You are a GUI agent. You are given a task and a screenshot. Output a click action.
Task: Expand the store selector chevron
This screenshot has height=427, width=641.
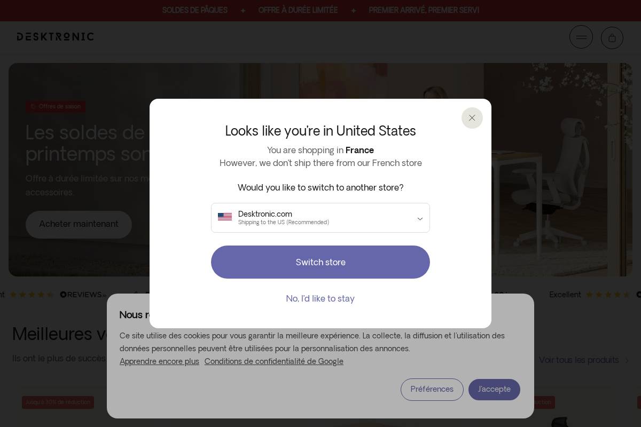[420, 219]
